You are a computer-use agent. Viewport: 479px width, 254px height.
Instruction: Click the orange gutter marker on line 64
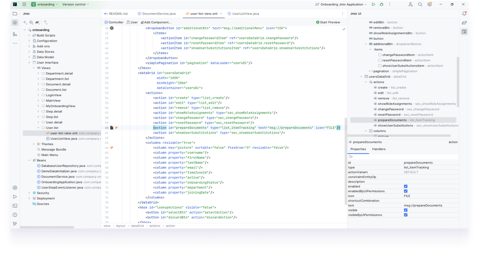tap(112, 148)
